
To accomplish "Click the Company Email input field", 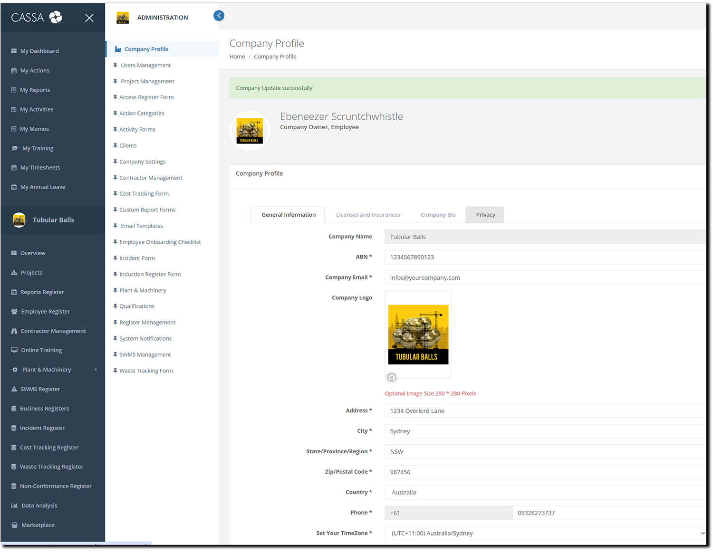I will (545, 277).
